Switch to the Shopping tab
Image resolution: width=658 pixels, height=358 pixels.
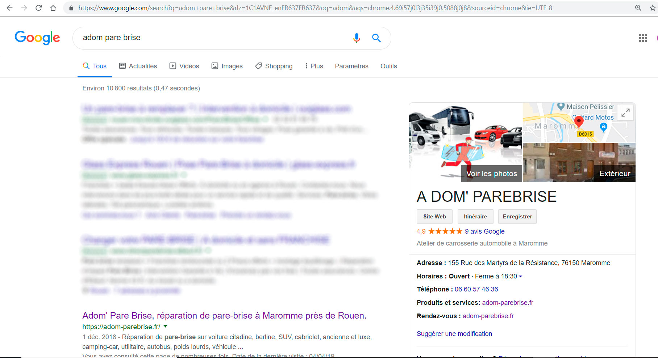click(x=274, y=66)
